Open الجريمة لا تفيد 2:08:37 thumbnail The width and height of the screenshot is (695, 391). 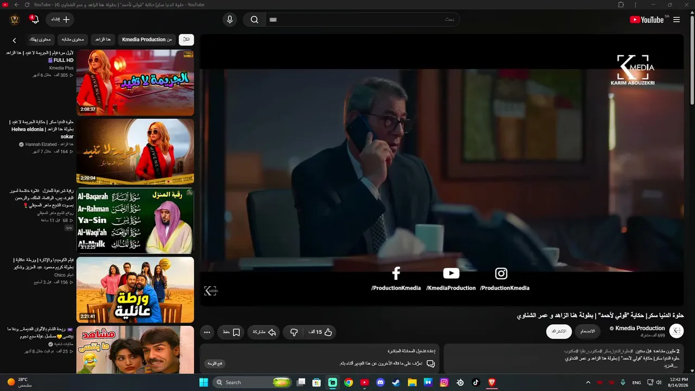click(x=135, y=83)
